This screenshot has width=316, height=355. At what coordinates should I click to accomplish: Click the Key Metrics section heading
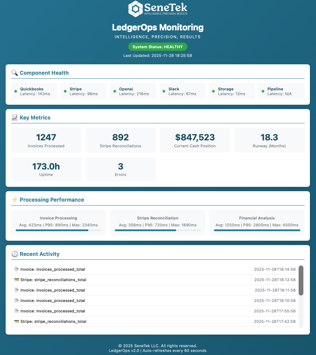click(x=35, y=117)
